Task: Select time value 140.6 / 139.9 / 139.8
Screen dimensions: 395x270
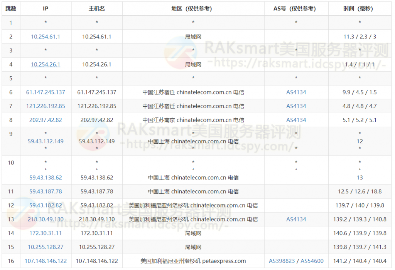Action: (360, 233)
